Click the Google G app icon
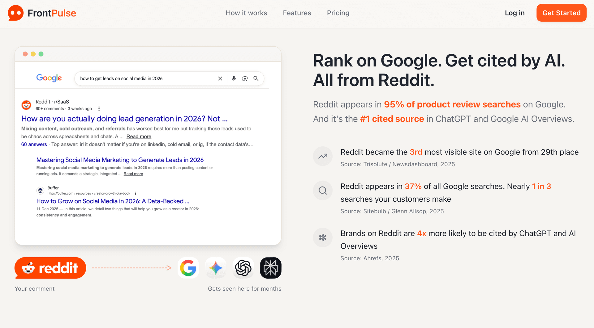Image resolution: width=594 pixels, height=328 pixels. tap(188, 268)
